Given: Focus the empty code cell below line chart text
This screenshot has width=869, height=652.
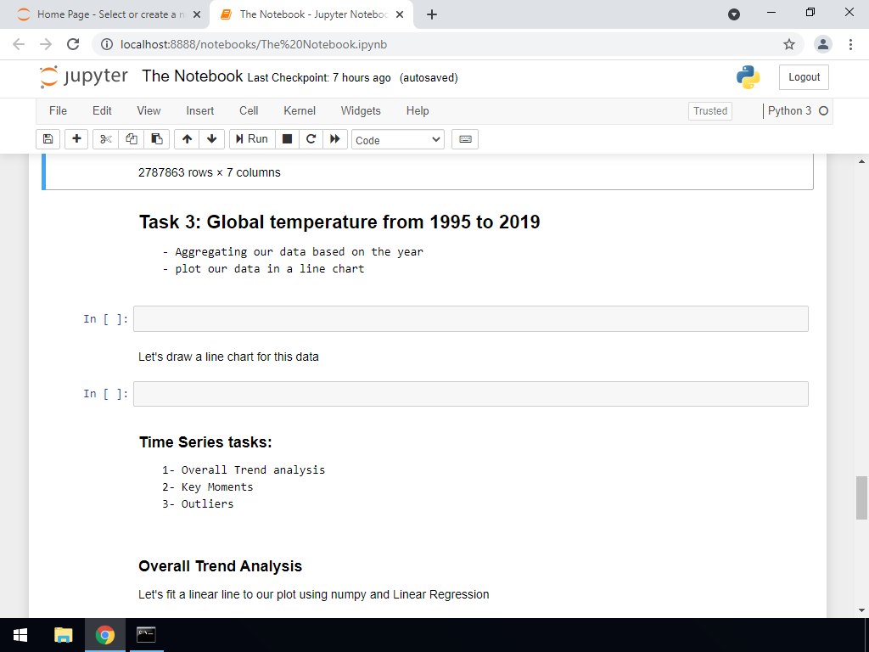Looking at the screenshot, I should 470,394.
